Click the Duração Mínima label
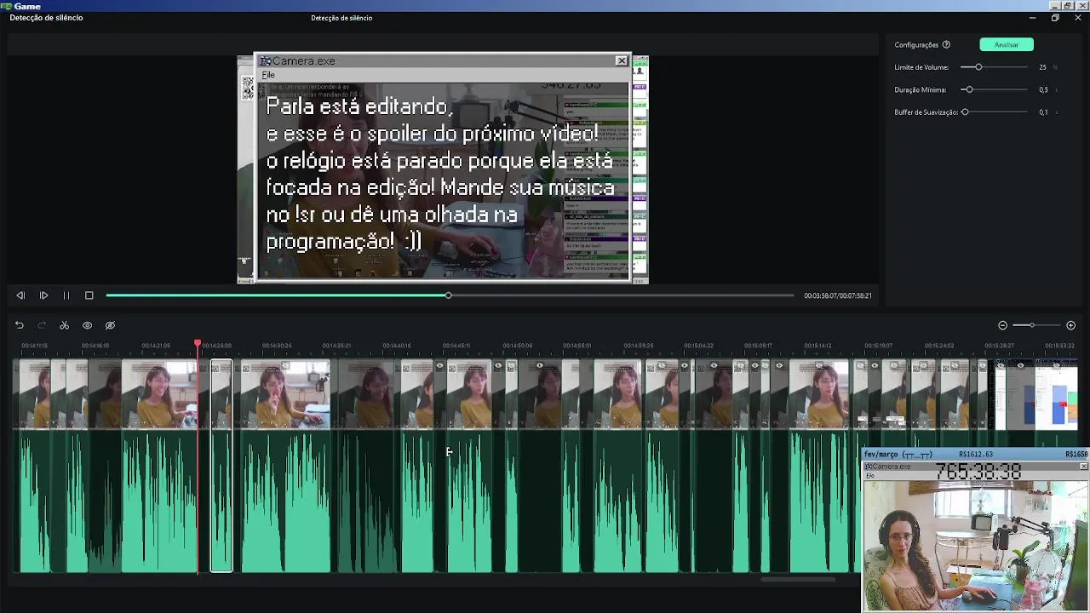1090x613 pixels. click(x=921, y=89)
